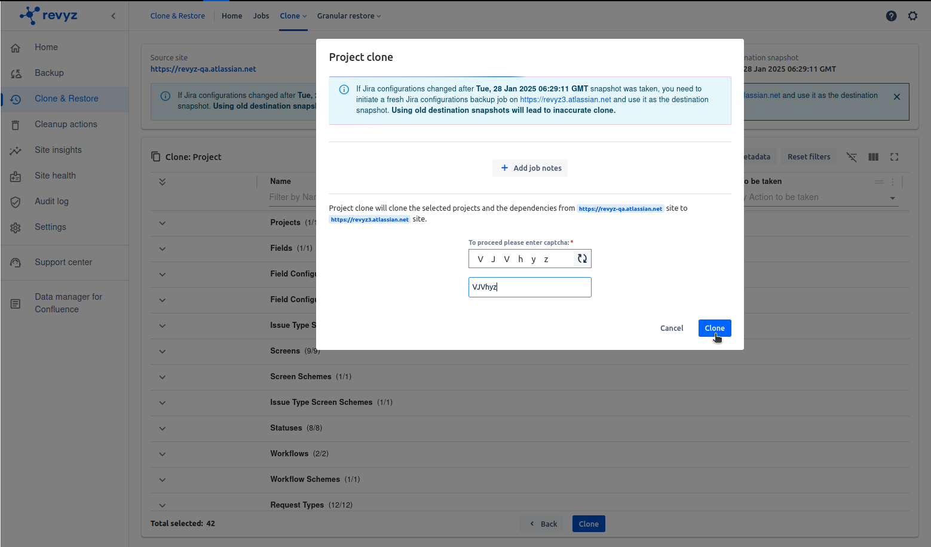Expand the Statuses row
931x547 pixels.
[163, 428]
